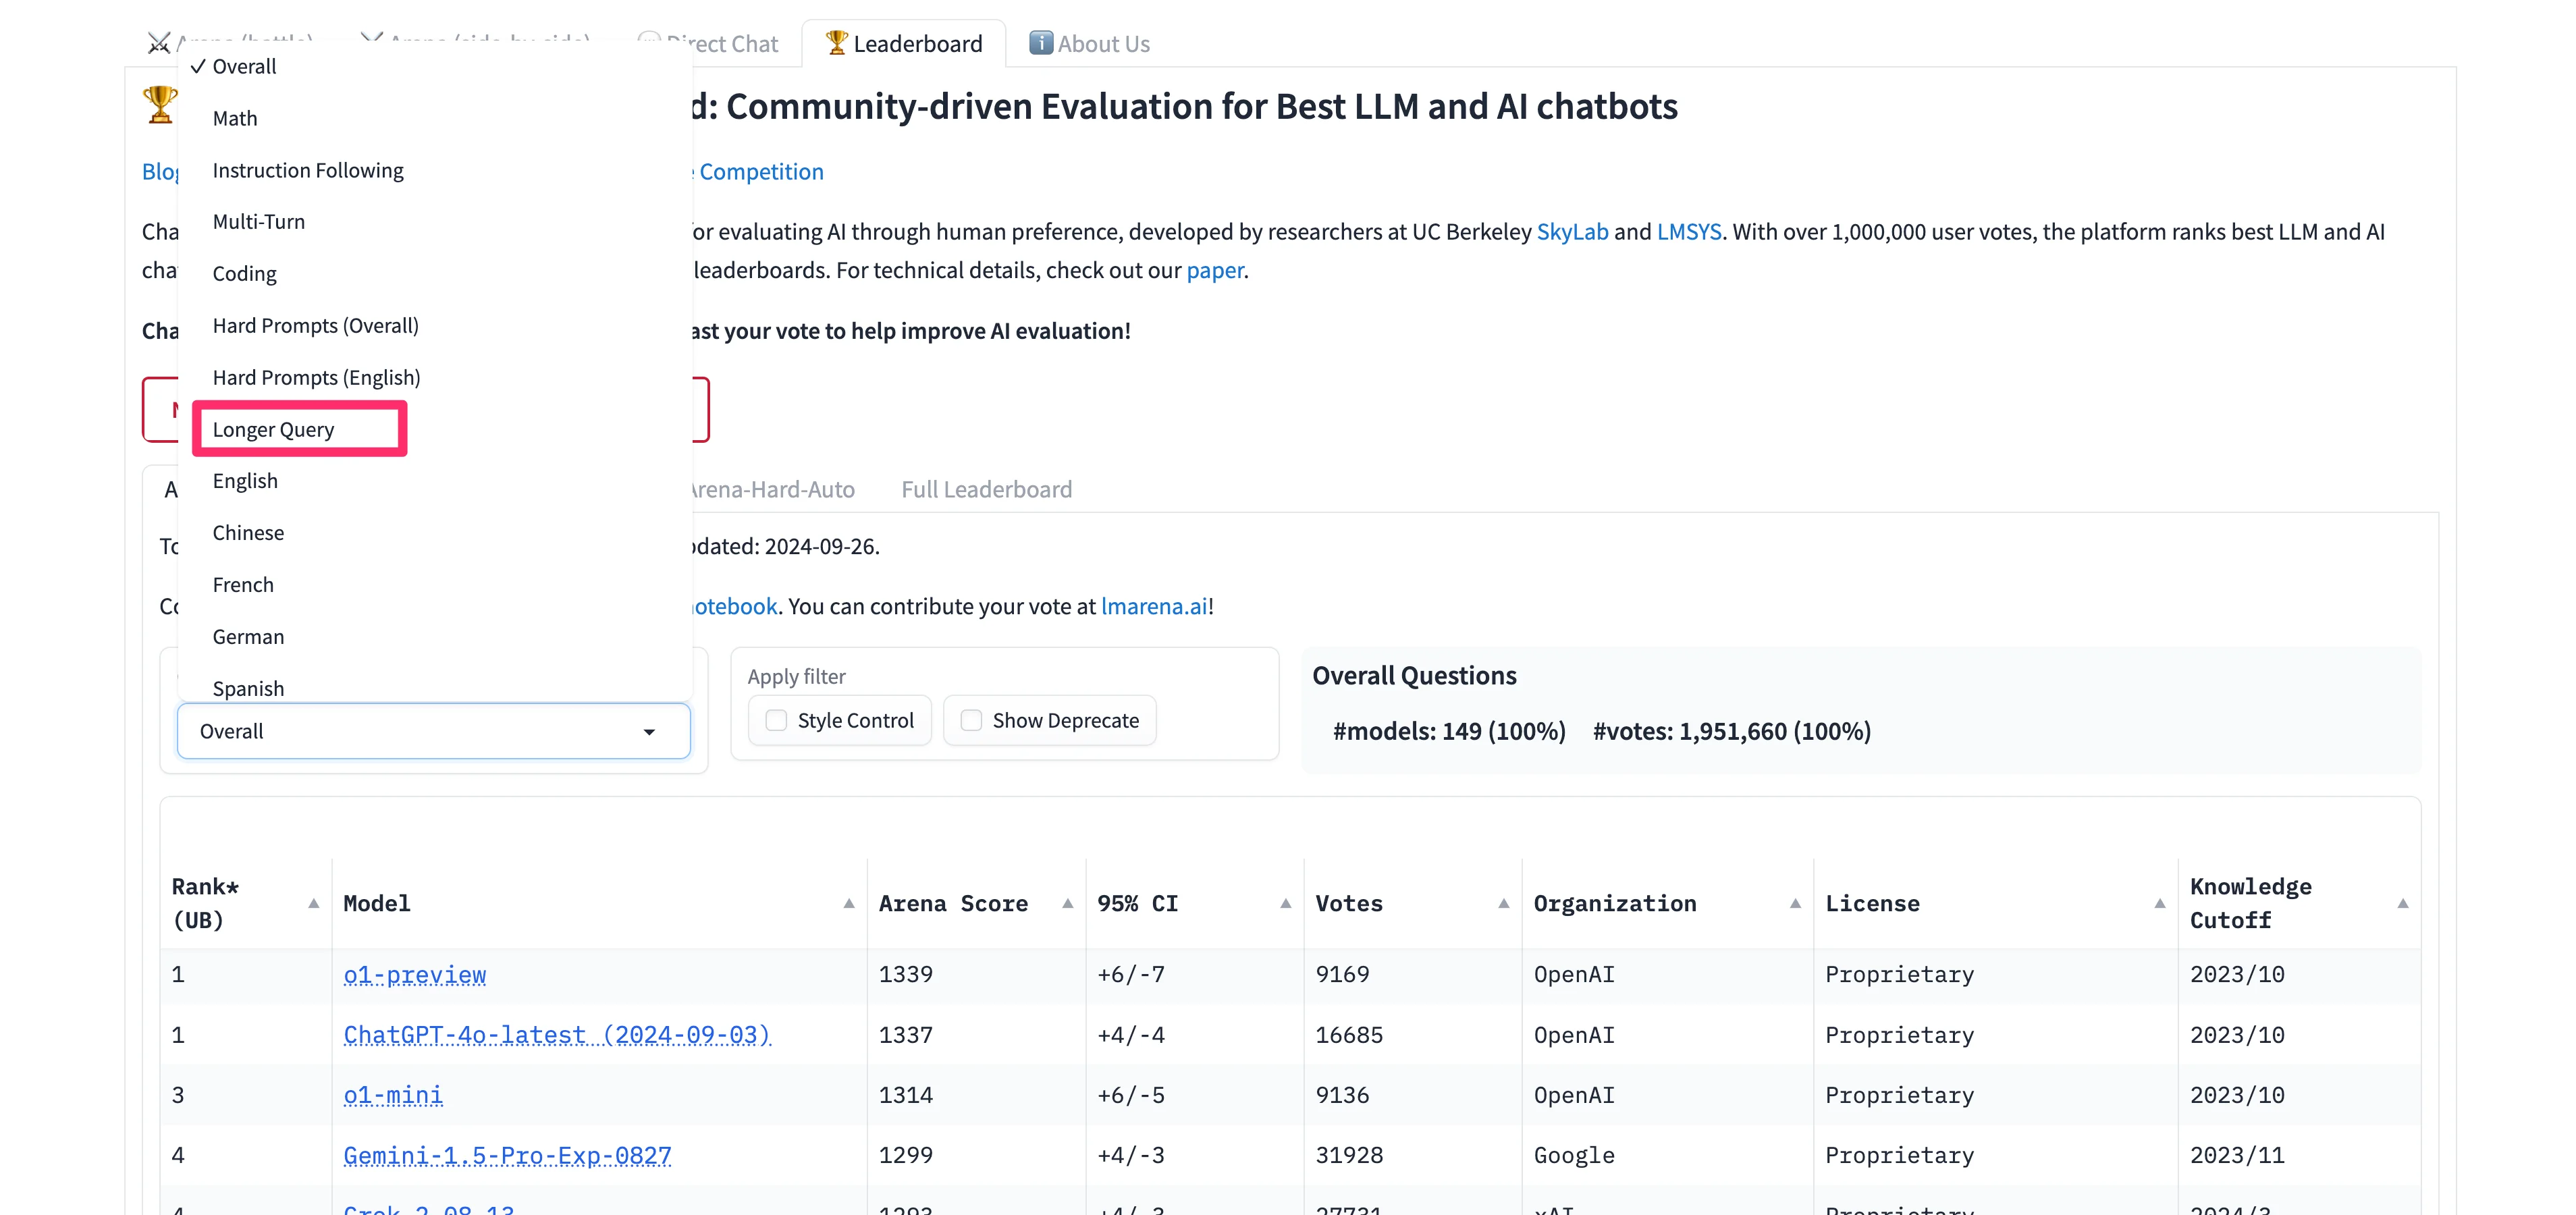The height and width of the screenshot is (1215, 2576).
Task: Sort by License column arrow
Action: pyautogui.click(x=2159, y=903)
